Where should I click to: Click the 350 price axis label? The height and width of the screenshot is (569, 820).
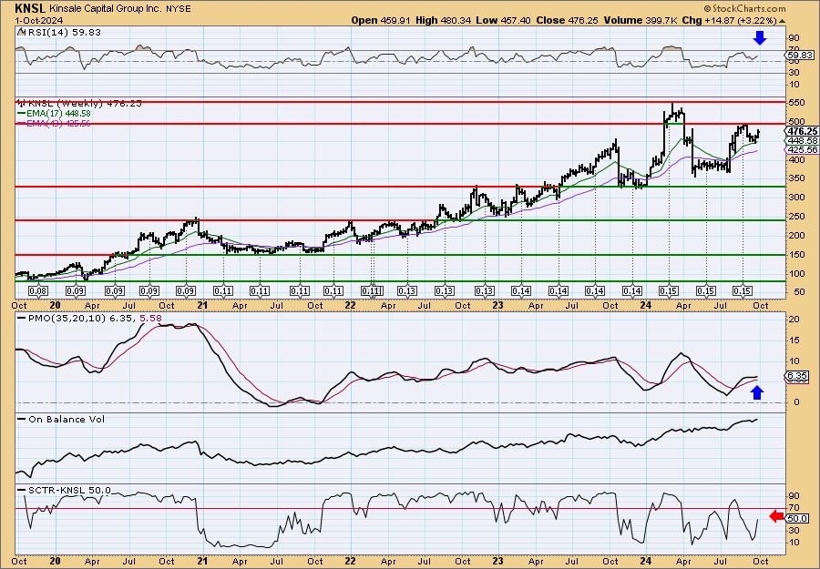pos(796,178)
